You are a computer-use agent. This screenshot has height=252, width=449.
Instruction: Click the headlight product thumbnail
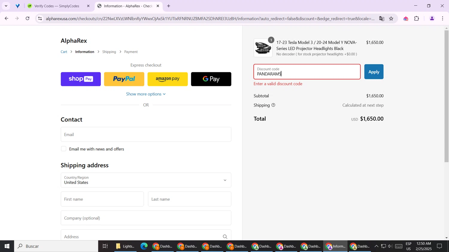pyautogui.click(x=263, y=48)
